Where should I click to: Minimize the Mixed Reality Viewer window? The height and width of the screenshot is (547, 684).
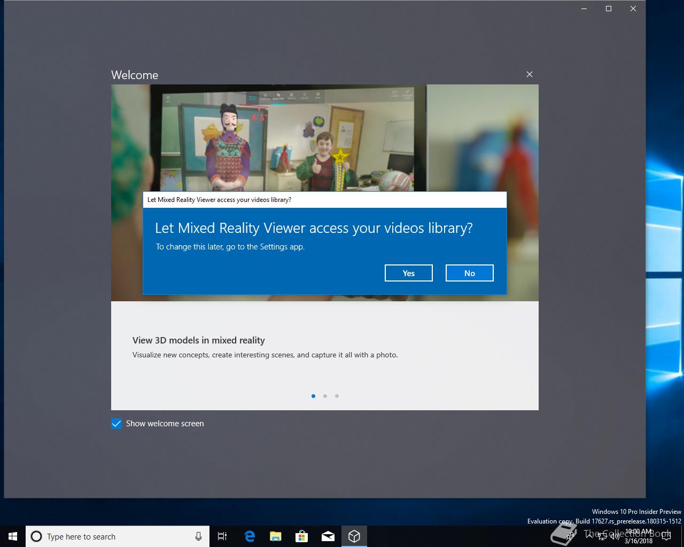tap(584, 9)
